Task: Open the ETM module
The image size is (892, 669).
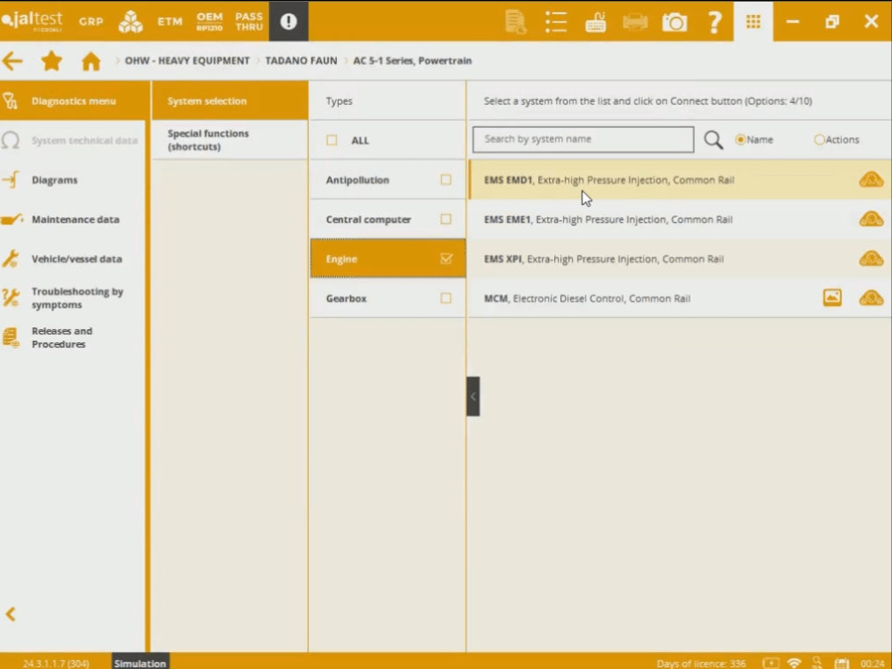Action: 170,22
